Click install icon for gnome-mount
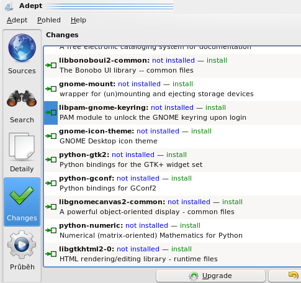The width and height of the screenshot is (301, 283). click(51, 89)
